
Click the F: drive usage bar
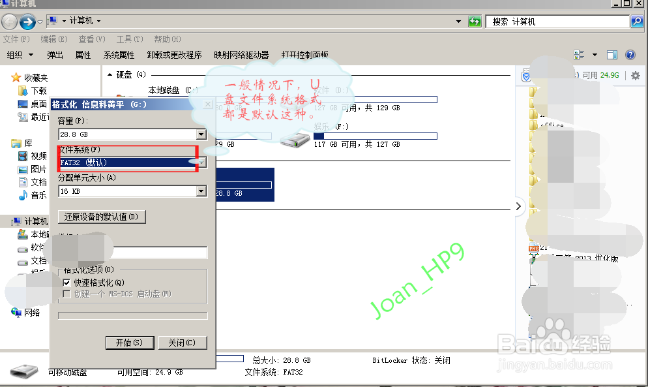(x=376, y=136)
